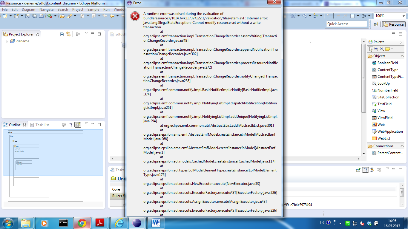The image size is (408, 229).
Task: Select the palette Zoom In tool
Action: pos(376,49)
